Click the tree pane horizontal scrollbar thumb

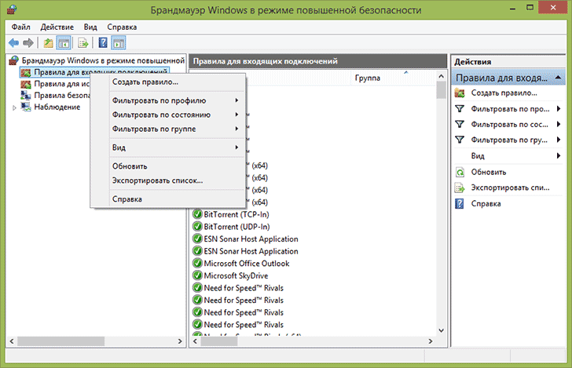tap(61, 341)
